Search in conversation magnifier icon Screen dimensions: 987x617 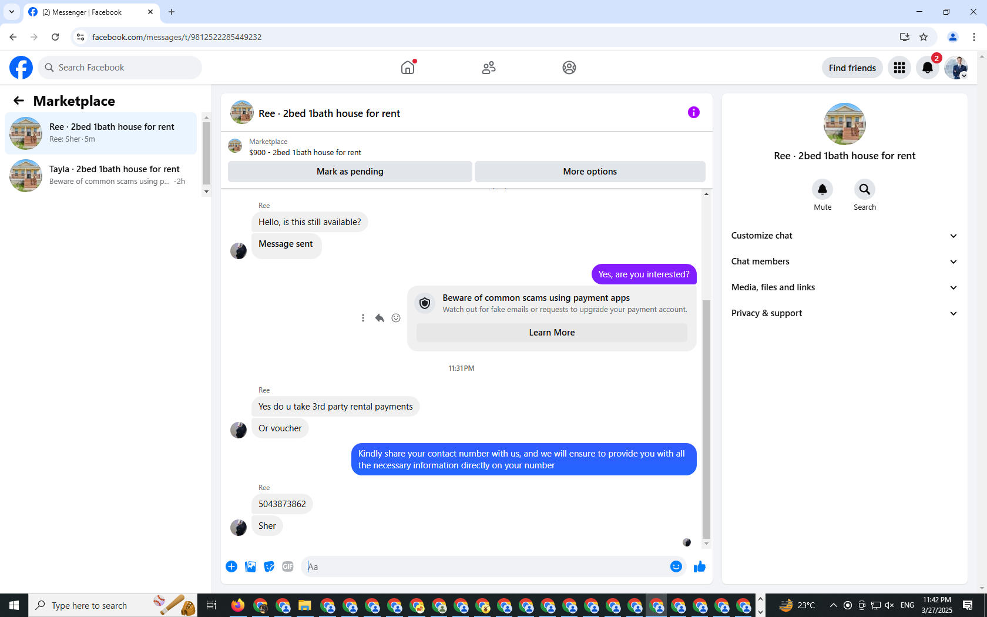click(x=865, y=189)
